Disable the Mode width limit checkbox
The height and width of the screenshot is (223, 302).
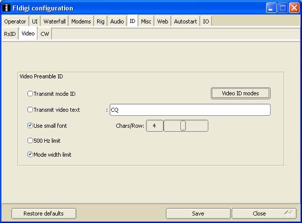click(x=30, y=155)
